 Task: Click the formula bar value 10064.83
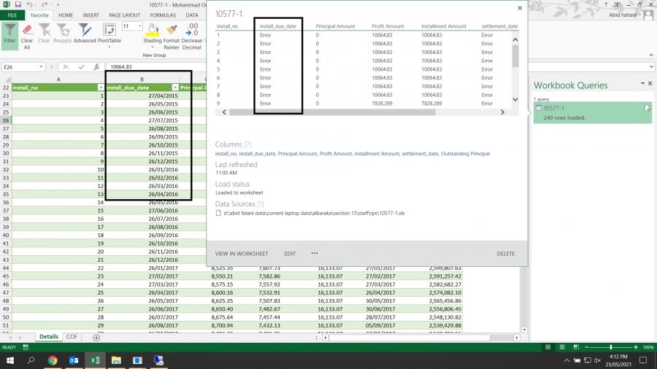point(121,66)
